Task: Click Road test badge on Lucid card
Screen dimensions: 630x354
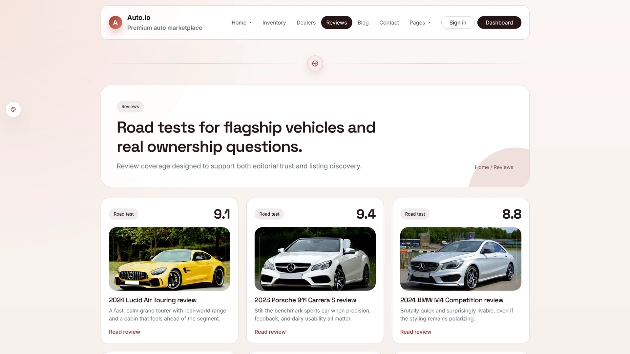Action: [x=124, y=214]
